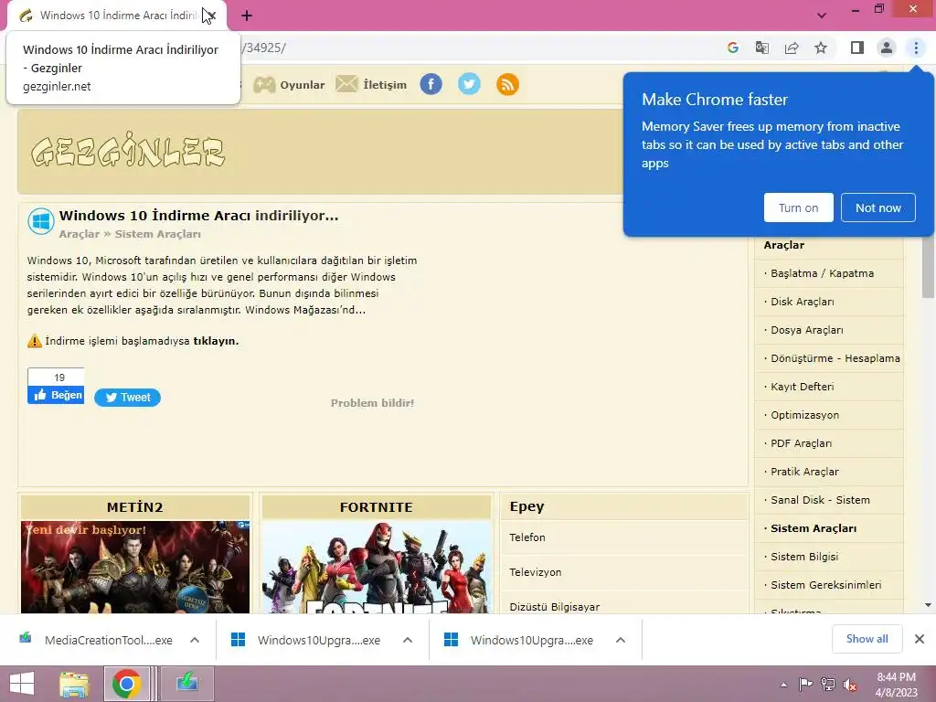Open Dizüstü Bilgisayar link under Epey
Image resolution: width=936 pixels, height=702 pixels.
tap(554, 607)
